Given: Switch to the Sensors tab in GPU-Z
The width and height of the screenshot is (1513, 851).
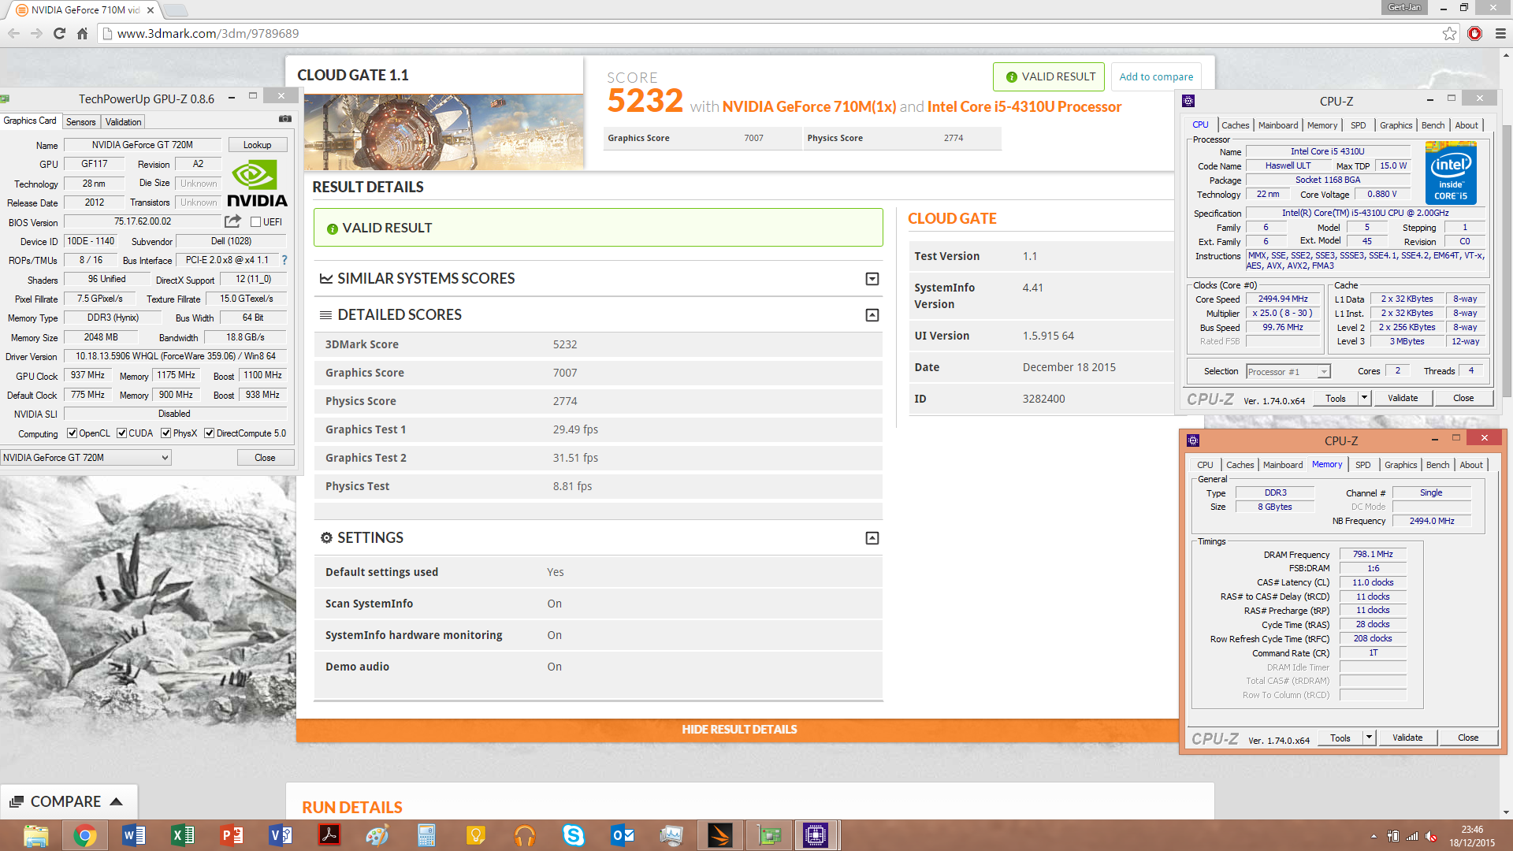Looking at the screenshot, I should [80, 122].
